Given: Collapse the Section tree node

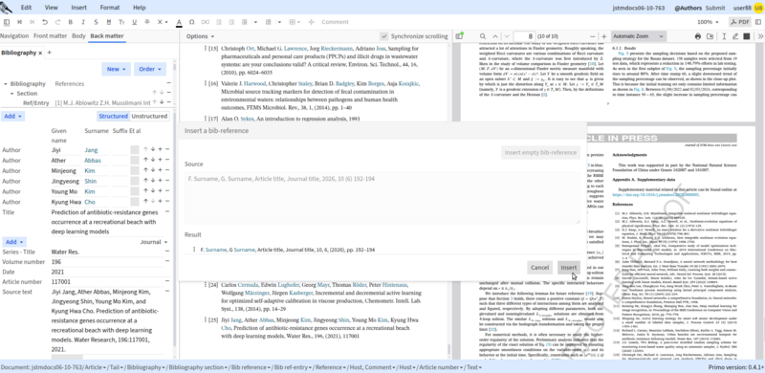Looking at the screenshot, I should [x=12, y=94].
